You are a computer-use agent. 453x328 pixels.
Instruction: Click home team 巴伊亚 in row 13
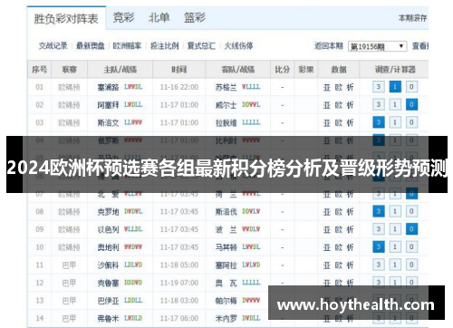coord(108,301)
